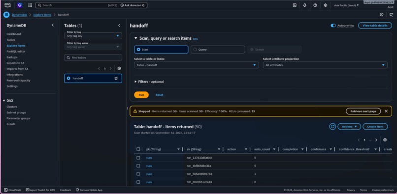
Task: Open the help question mark menu
Action: pyautogui.click(x=315, y=5)
